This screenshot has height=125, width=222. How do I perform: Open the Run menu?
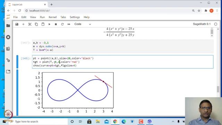coord(42,17)
